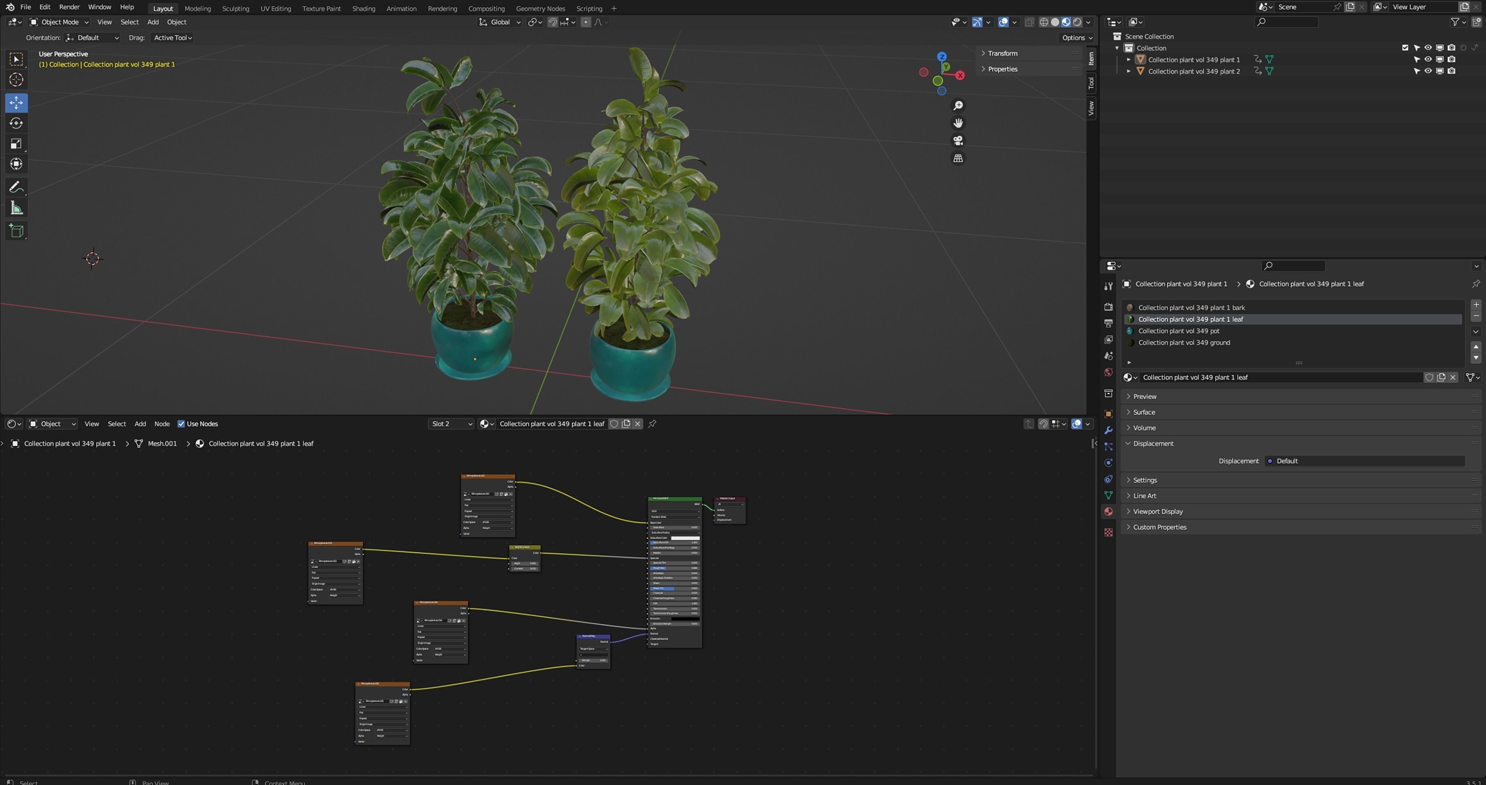Open the Object Data properties tab
The height and width of the screenshot is (785, 1486).
pos(1108,496)
